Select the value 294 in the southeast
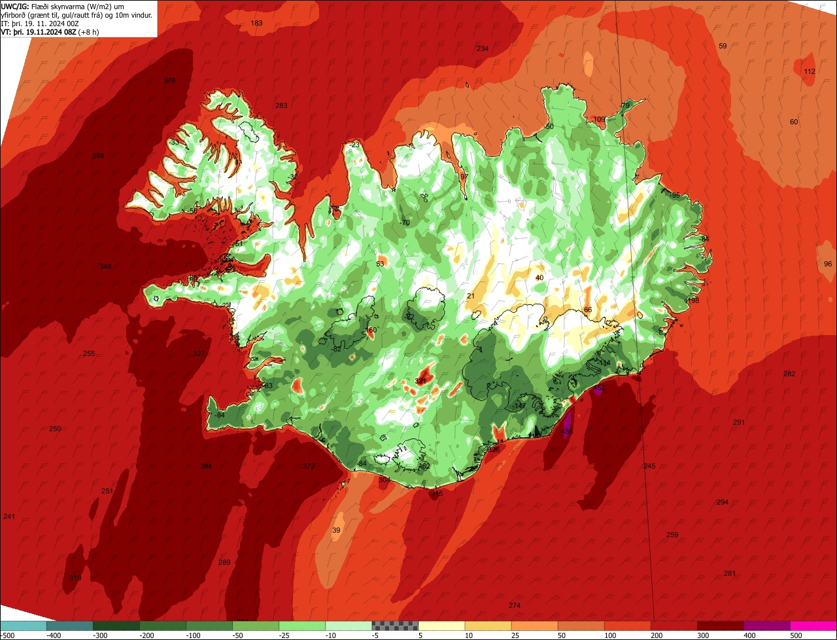This screenshot has width=837, height=640. 723,502
